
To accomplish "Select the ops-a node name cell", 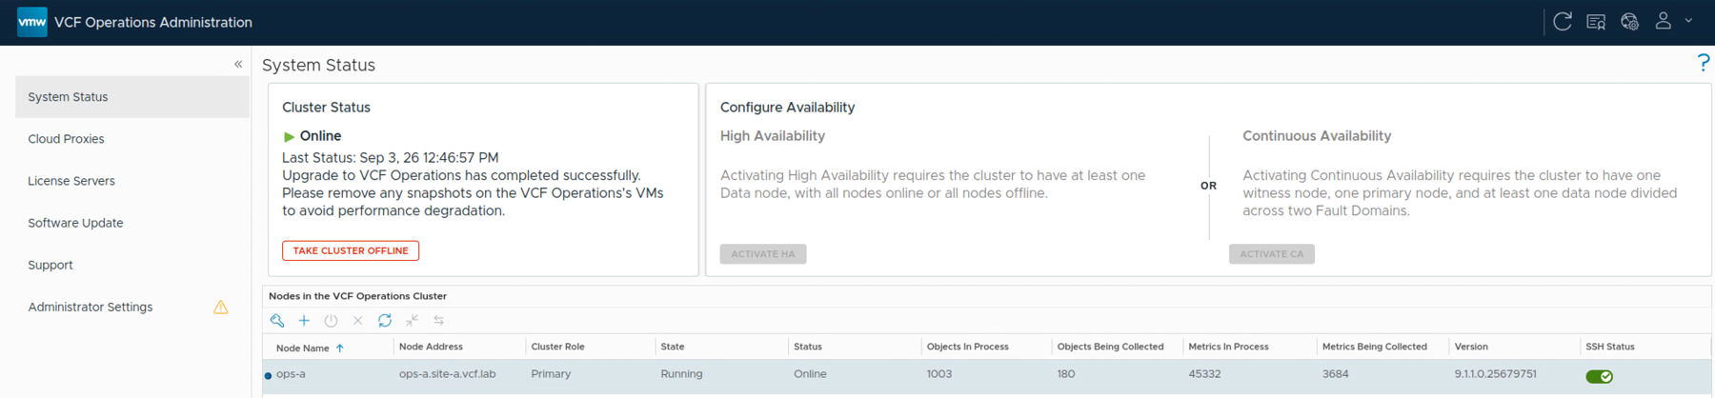I will tap(291, 374).
